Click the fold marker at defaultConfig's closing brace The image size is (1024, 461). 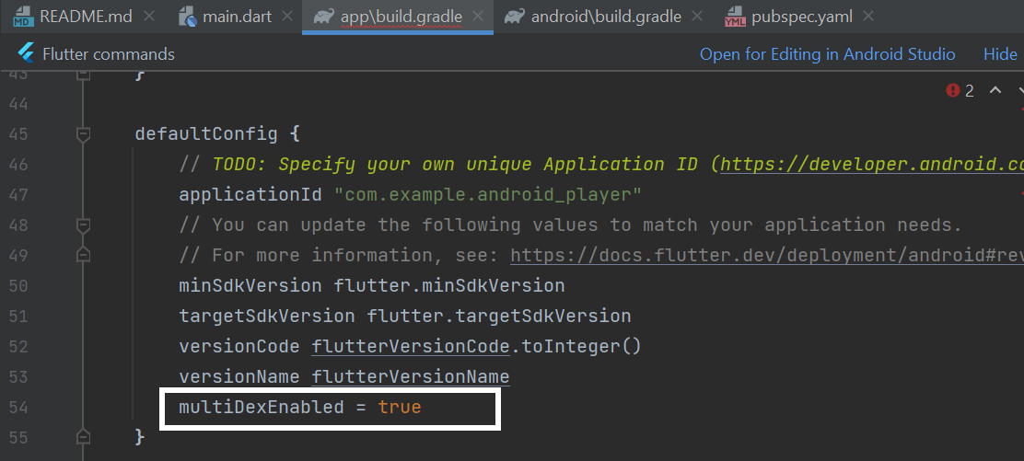click(x=84, y=434)
